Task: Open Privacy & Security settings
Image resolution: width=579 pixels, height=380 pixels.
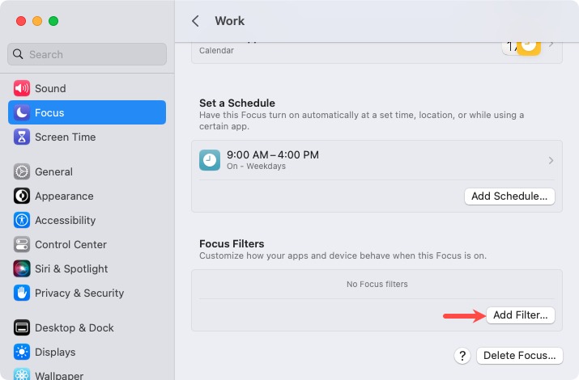Action: pos(87,293)
